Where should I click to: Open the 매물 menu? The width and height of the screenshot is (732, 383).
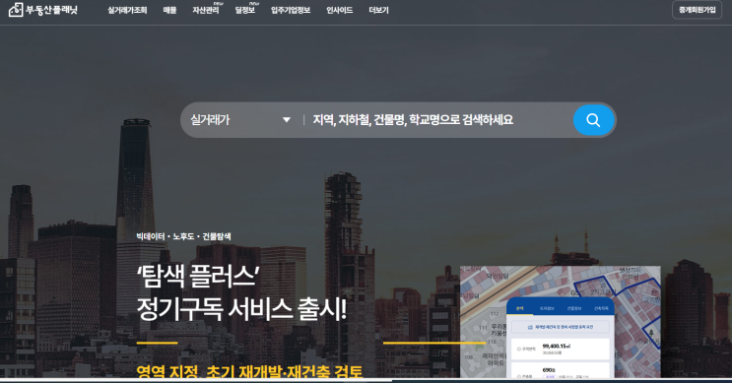tap(169, 10)
